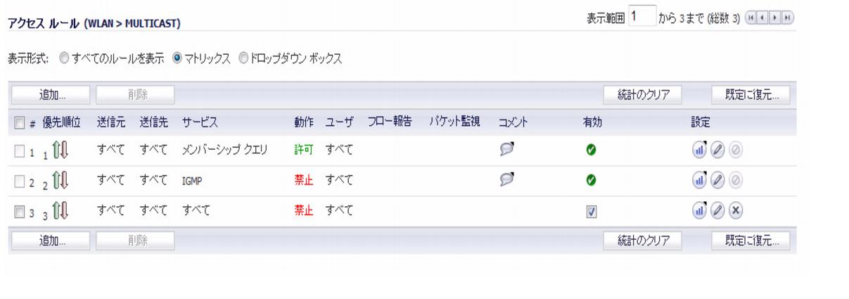View comment bubble on IGMP rule

(x=508, y=179)
